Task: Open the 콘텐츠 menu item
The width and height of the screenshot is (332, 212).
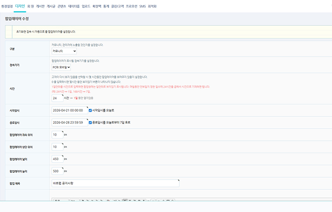Action: pyautogui.click(x=62, y=7)
